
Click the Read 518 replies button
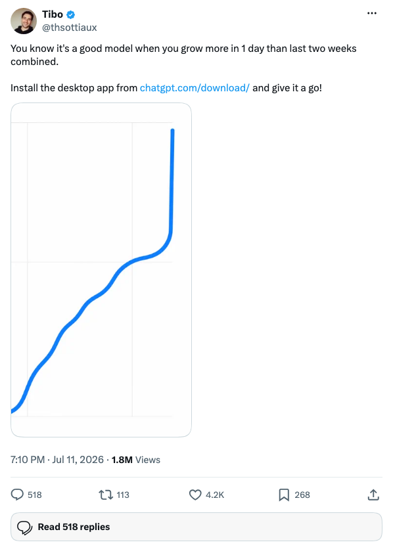[x=196, y=527]
